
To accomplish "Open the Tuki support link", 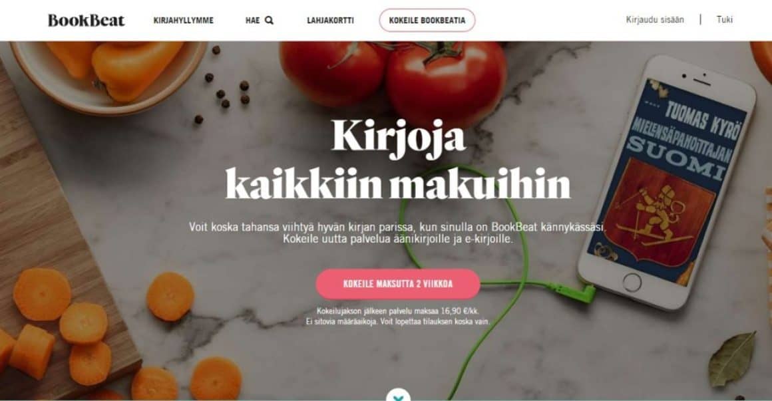I will click(724, 20).
